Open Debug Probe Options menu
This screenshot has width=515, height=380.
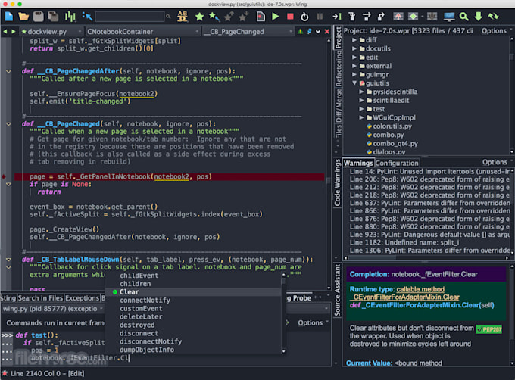click(x=313, y=323)
